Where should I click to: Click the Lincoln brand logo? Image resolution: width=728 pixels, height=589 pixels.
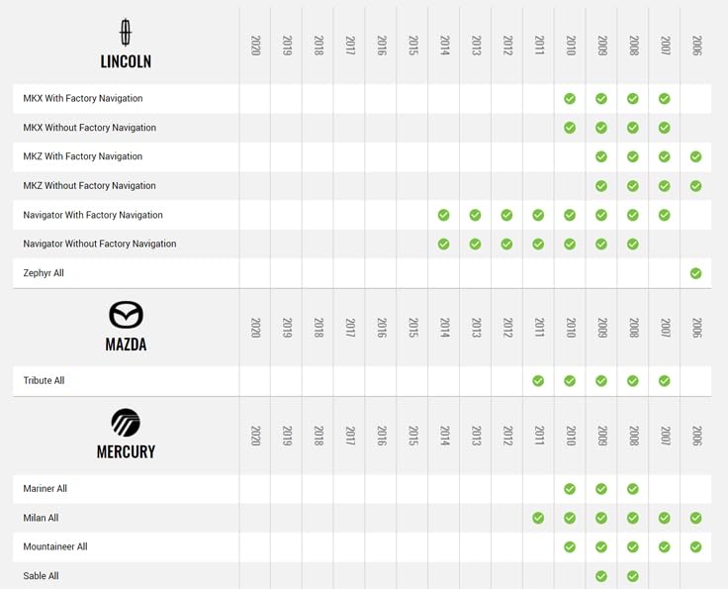[x=126, y=32]
